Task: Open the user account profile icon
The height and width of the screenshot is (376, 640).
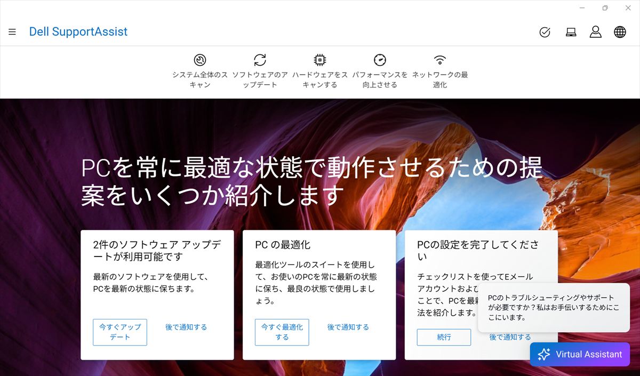Action: click(595, 32)
